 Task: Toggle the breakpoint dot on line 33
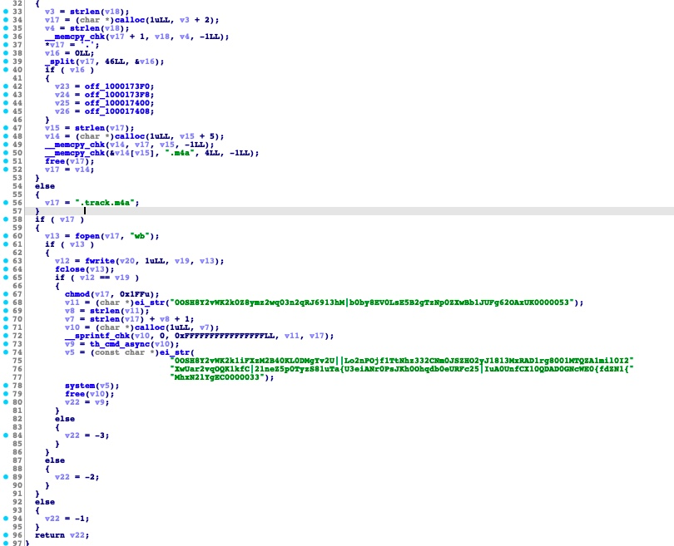pos(6,12)
